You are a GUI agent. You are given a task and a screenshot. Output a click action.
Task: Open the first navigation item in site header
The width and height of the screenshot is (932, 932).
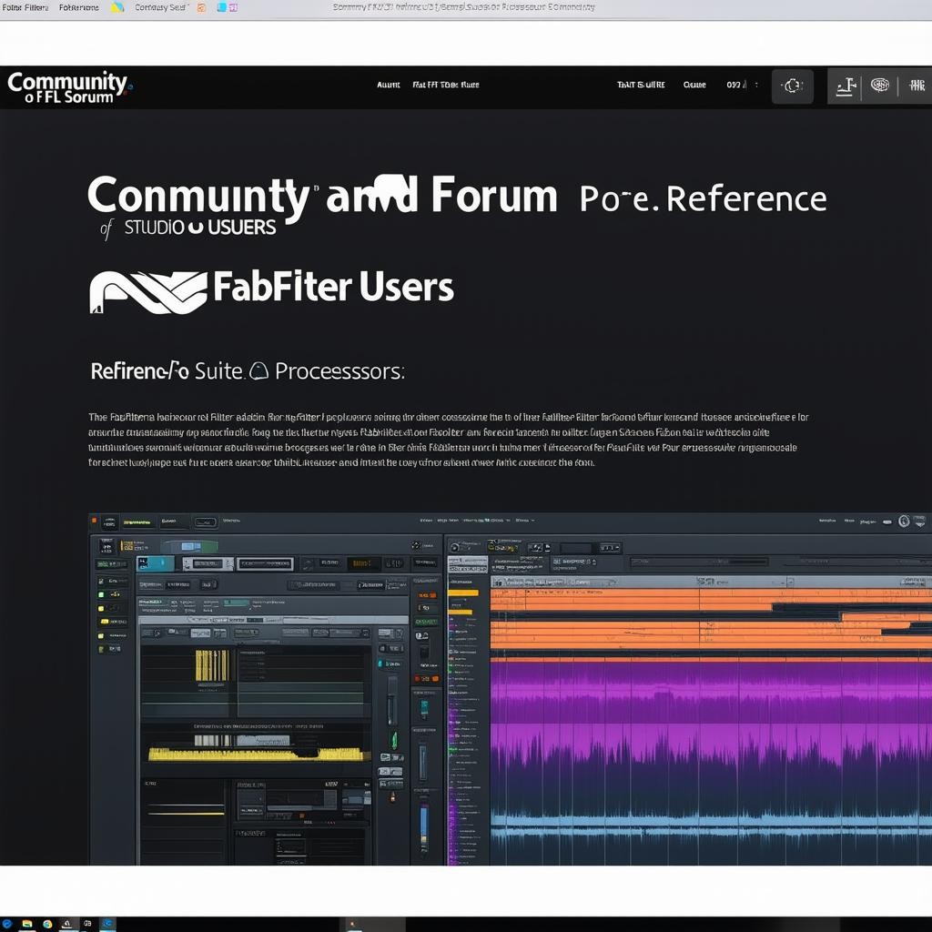(x=389, y=85)
